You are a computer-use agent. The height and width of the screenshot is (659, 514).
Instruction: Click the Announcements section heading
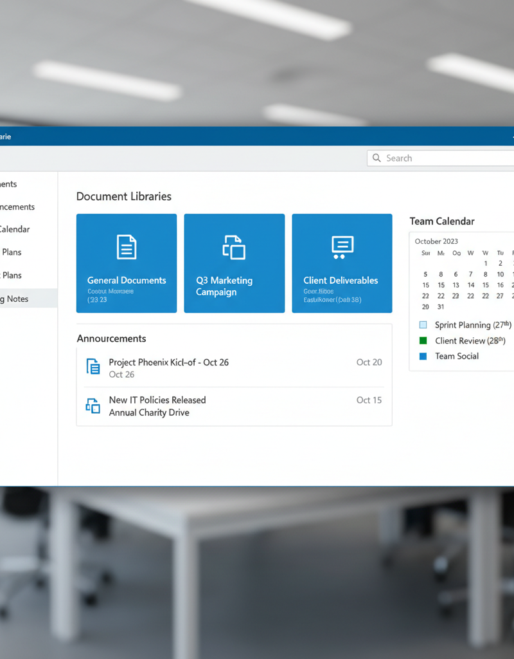coord(112,339)
